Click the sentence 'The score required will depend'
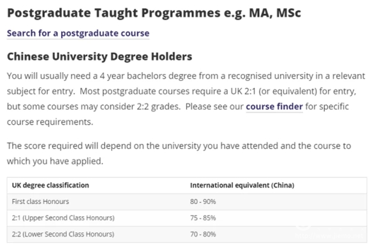This screenshot has height=246, width=370. 179,154
